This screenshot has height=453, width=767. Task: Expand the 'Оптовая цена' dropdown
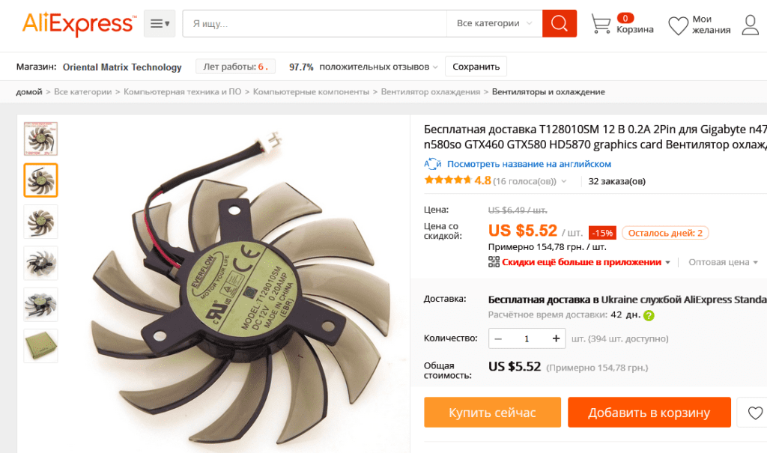(x=723, y=262)
